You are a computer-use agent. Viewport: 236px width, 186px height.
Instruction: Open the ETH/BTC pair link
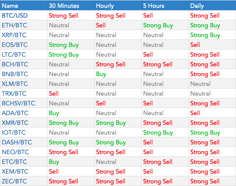(14, 25)
